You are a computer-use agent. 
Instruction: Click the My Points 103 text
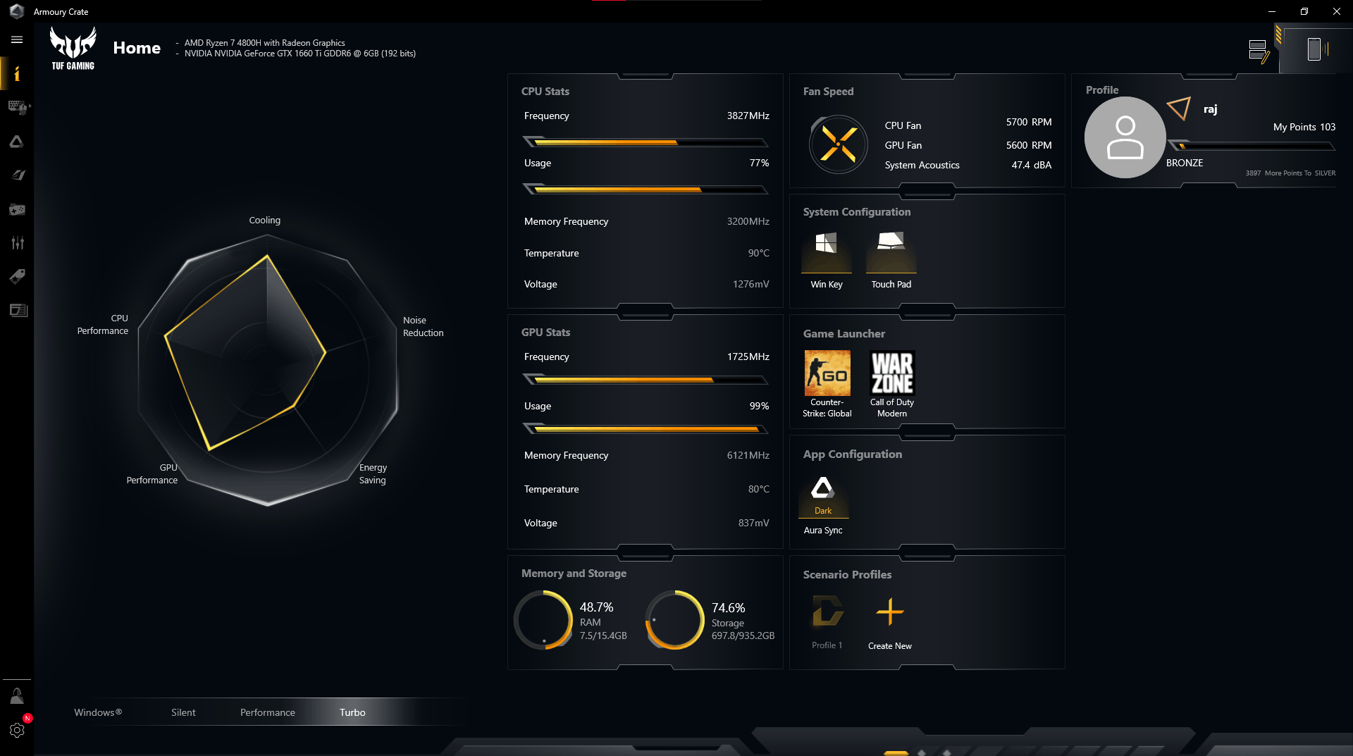click(1304, 127)
